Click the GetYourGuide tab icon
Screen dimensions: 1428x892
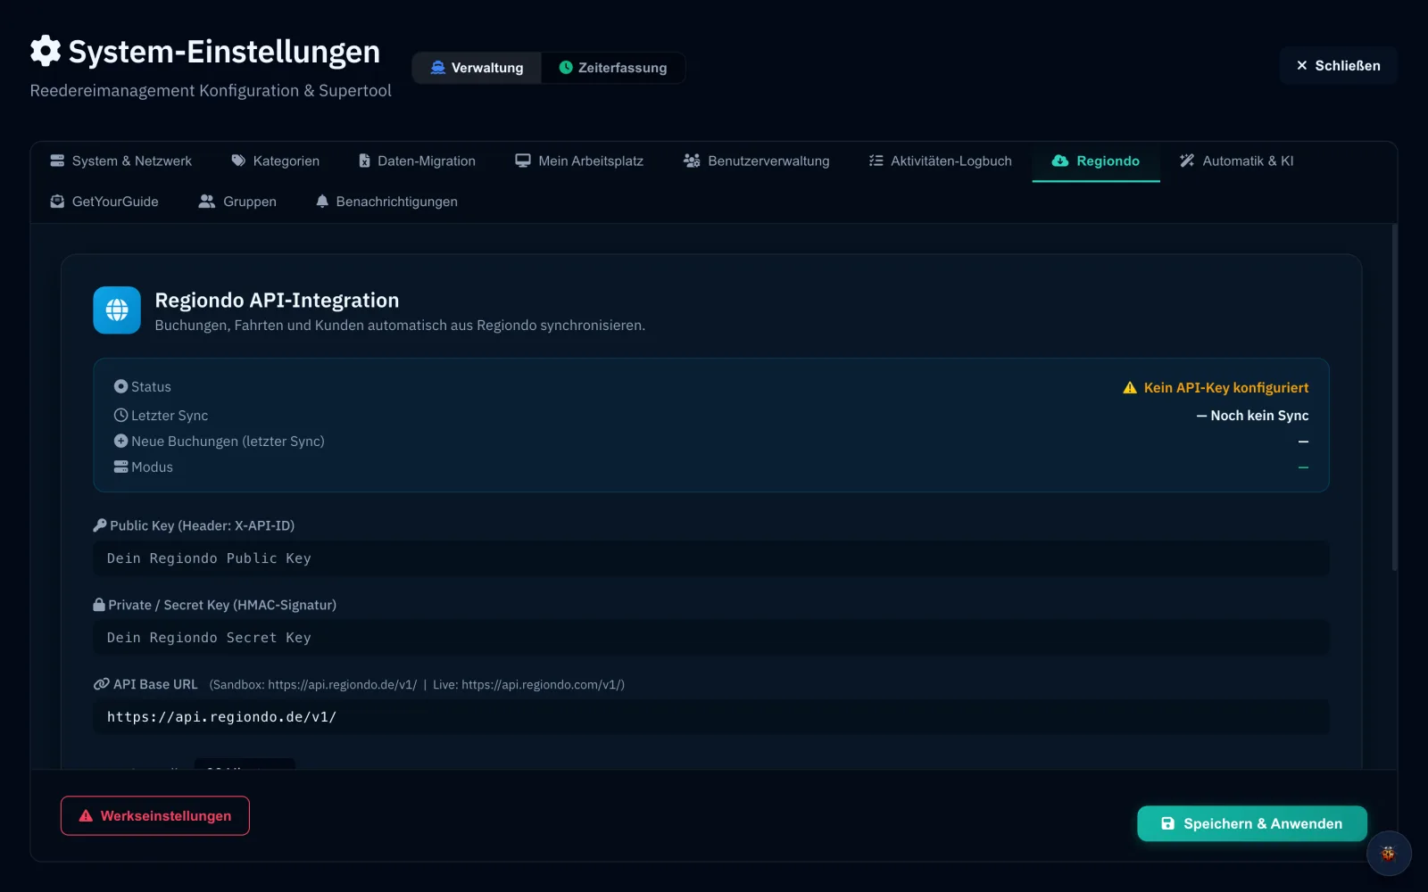(x=57, y=202)
